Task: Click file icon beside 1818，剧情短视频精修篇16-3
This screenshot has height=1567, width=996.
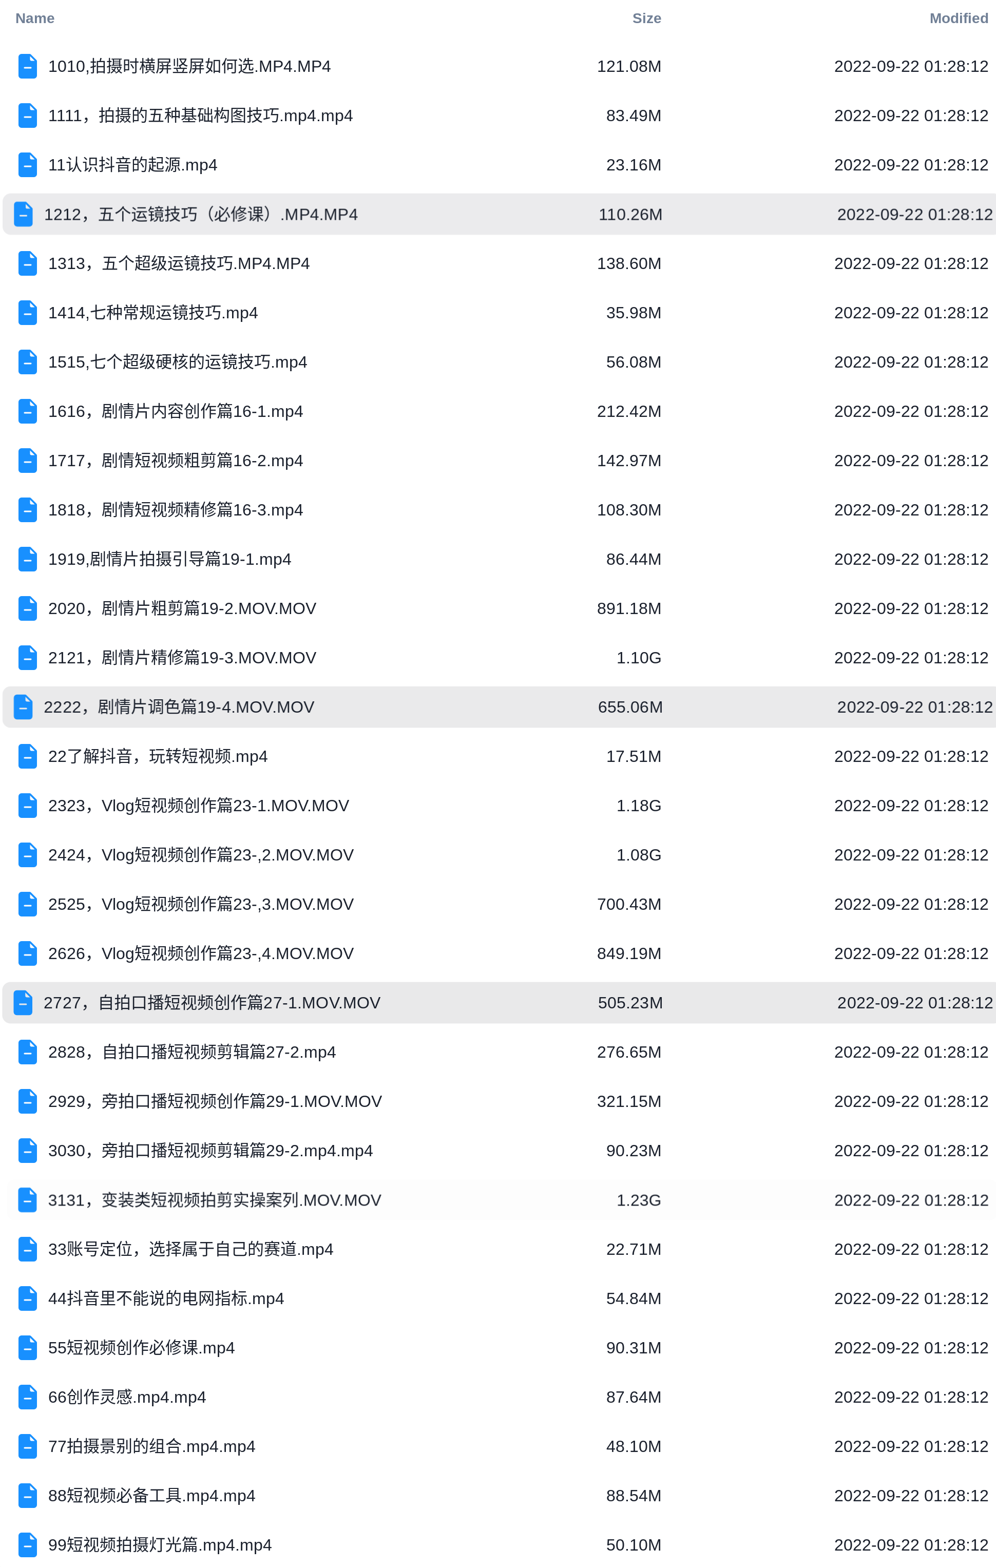Action: pos(27,510)
